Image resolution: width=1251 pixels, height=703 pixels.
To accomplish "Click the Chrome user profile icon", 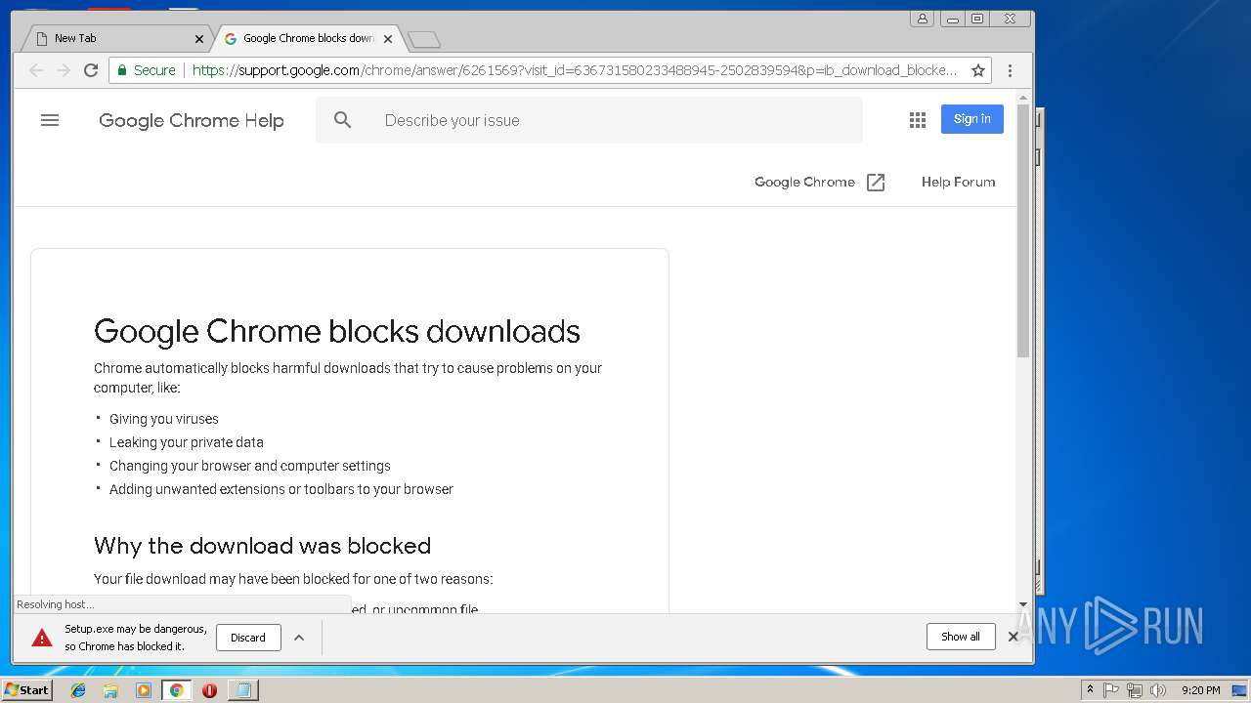I will pyautogui.click(x=922, y=18).
